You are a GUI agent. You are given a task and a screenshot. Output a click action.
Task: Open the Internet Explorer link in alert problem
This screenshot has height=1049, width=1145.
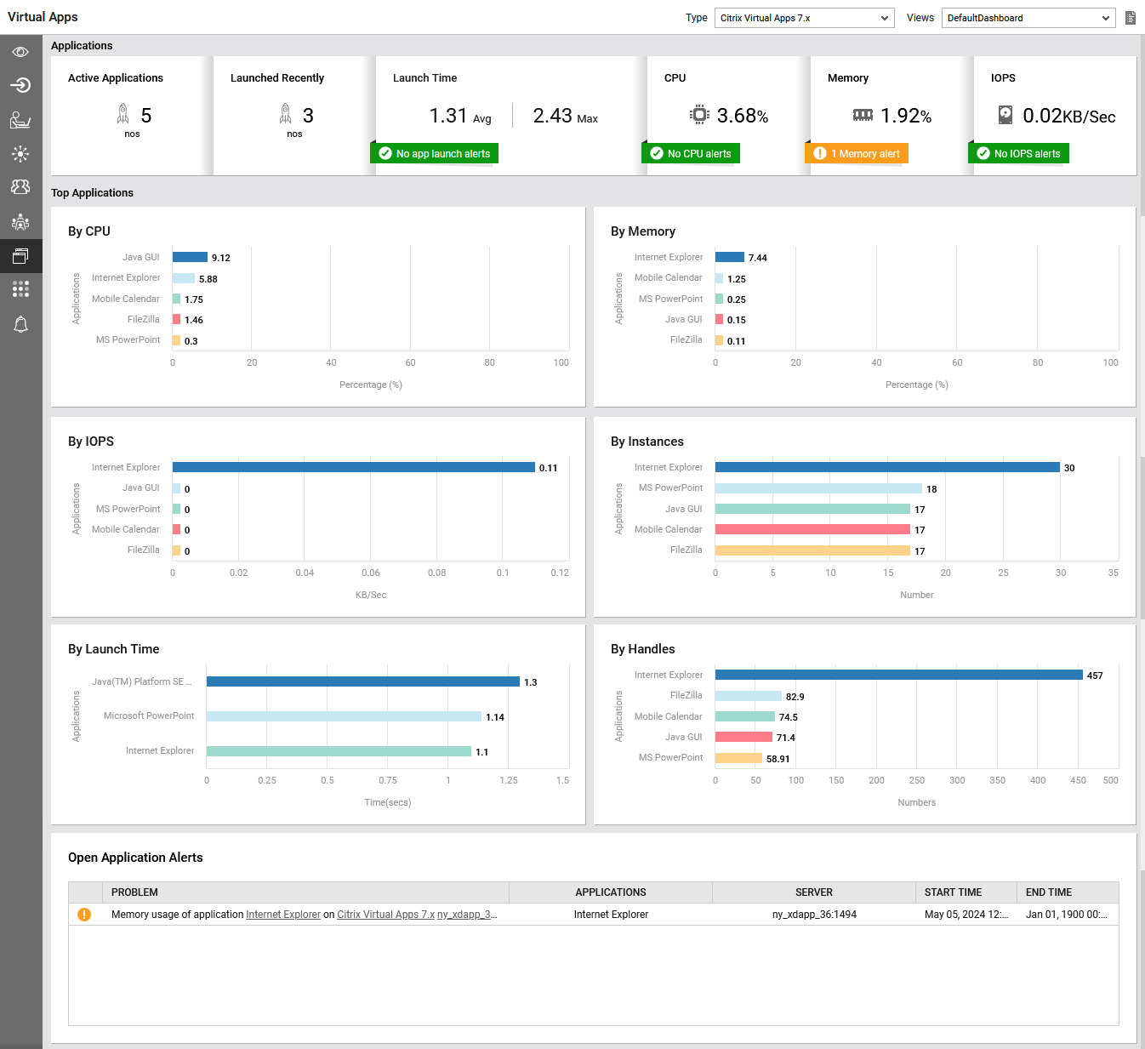pyautogui.click(x=283, y=915)
